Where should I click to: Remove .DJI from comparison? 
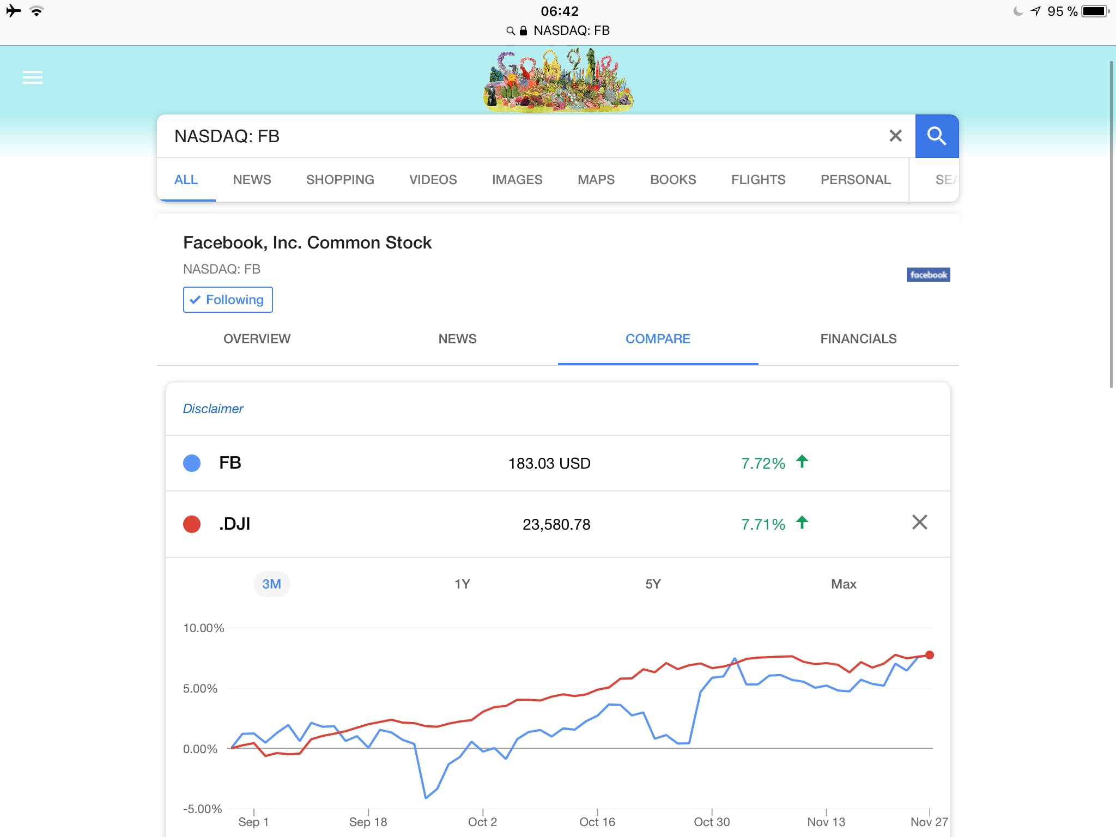tap(919, 522)
